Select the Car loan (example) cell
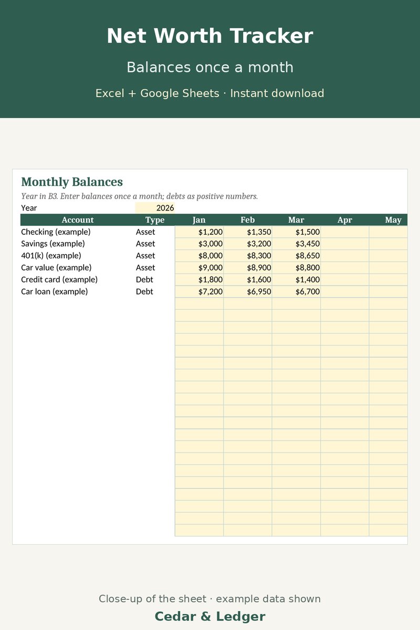 pyautogui.click(x=78, y=291)
